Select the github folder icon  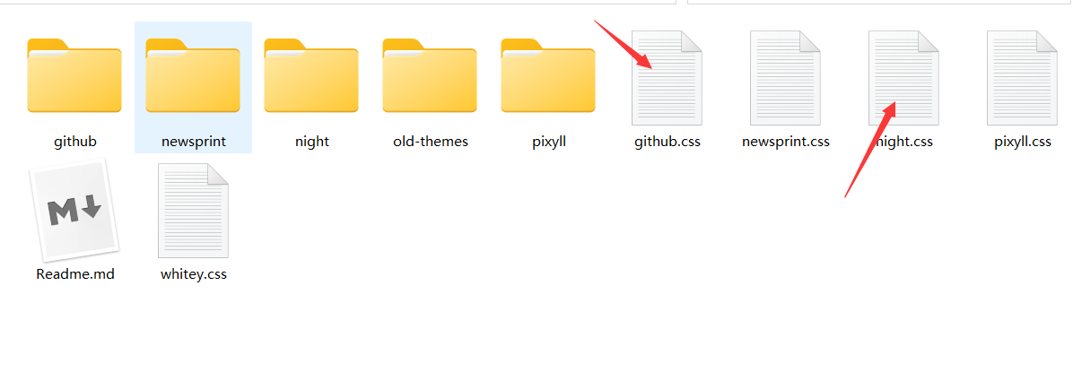coord(74,76)
